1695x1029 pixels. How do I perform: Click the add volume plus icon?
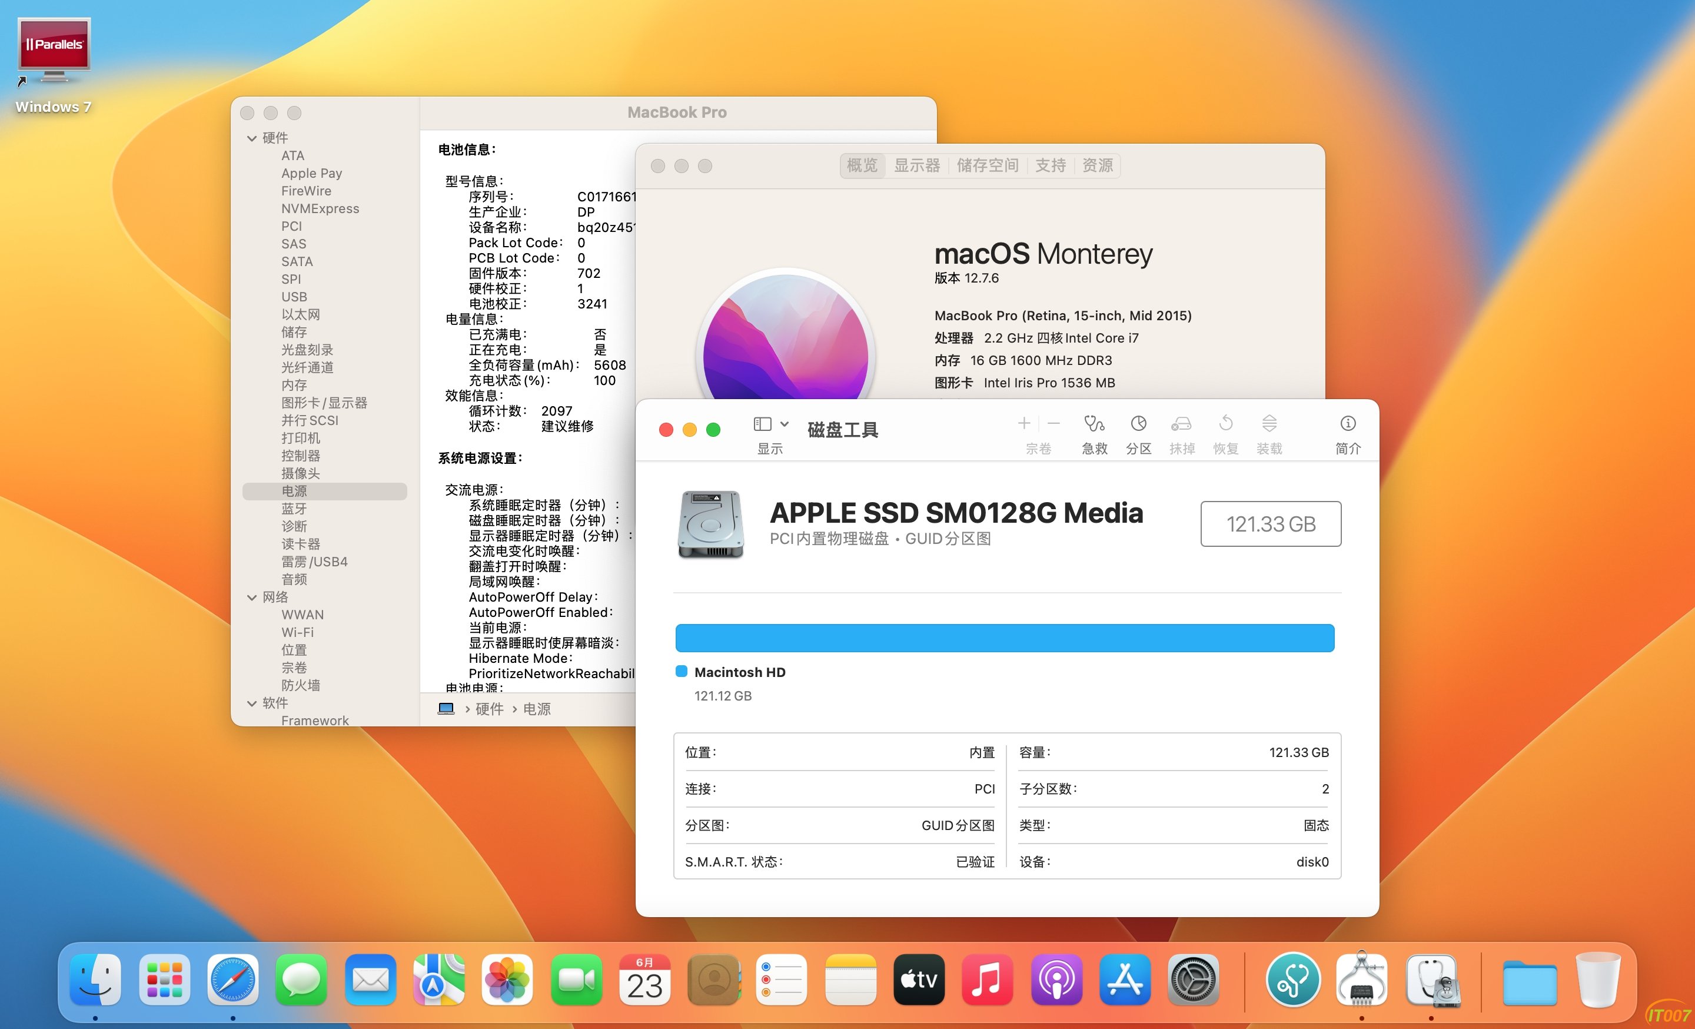1023,424
